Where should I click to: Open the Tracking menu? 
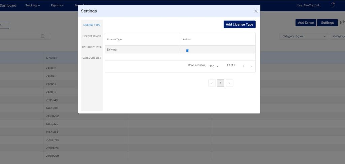click(x=33, y=5)
